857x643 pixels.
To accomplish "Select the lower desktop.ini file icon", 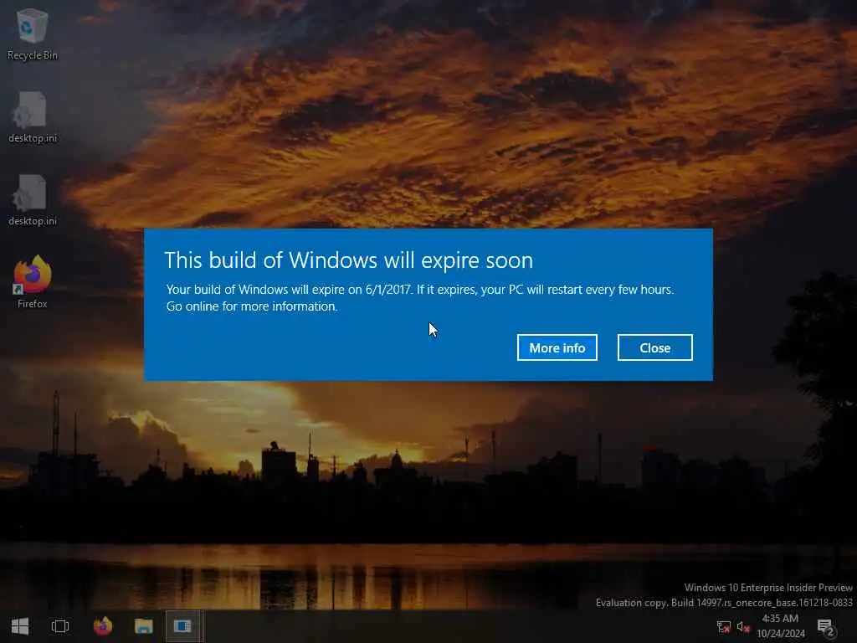I will coord(33,200).
